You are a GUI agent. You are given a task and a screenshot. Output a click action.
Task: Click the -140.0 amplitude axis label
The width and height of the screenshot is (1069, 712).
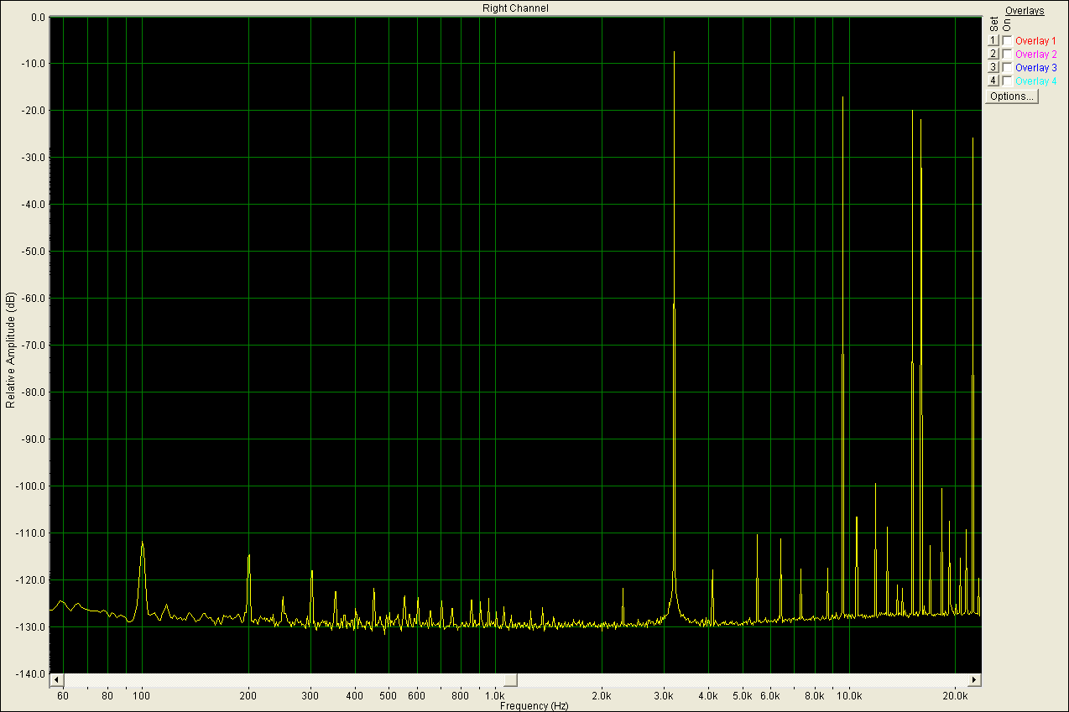point(30,674)
